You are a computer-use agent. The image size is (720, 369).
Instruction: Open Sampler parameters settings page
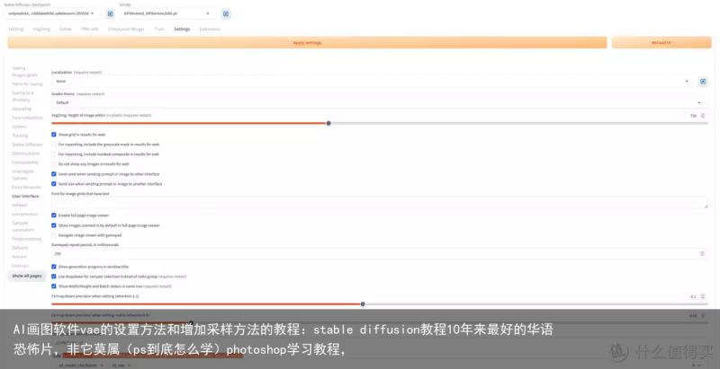pos(23,226)
